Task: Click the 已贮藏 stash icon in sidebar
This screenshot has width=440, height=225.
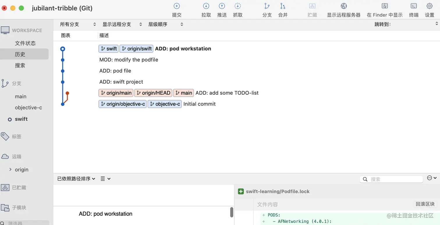Action: click(5, 188)
